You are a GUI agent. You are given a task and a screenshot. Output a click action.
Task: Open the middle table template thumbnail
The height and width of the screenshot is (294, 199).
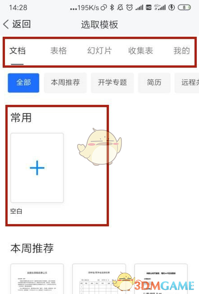click(99, 279)
